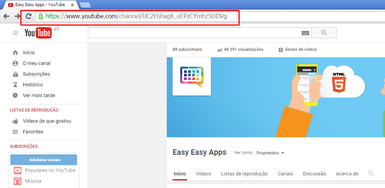The height and width of the screenshot is (188, 385).
Task: Toggle the hamburger guide menu
Action: click(x=15, y=33)
